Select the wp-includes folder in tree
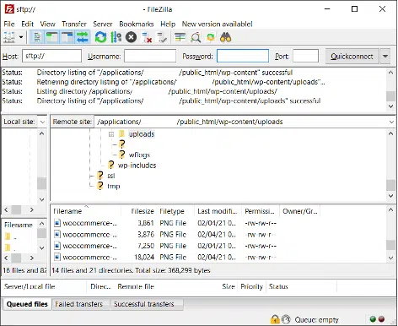Screen dimensions: 398x326 137,166
